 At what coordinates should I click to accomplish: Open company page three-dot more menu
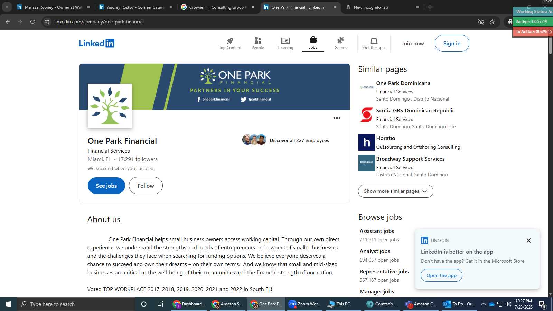click(337, 118)
